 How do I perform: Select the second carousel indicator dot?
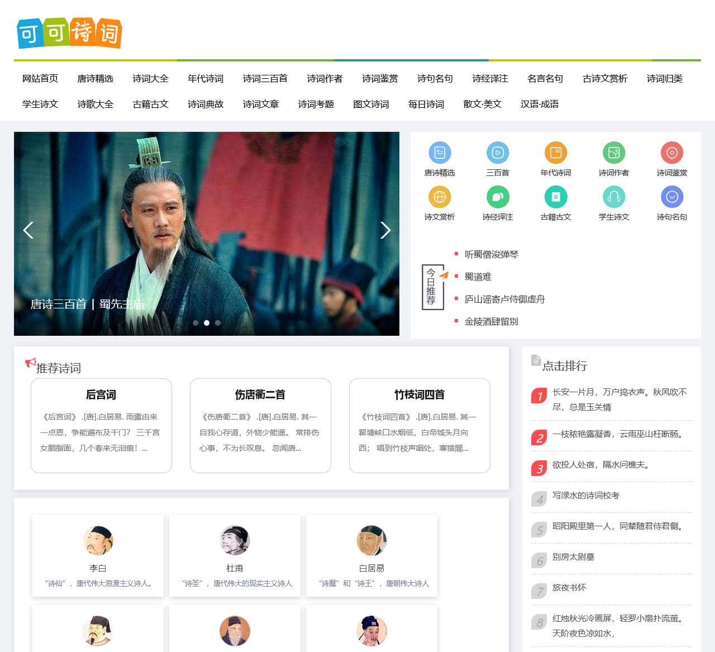pyautogui.click(x=207, y=322)
